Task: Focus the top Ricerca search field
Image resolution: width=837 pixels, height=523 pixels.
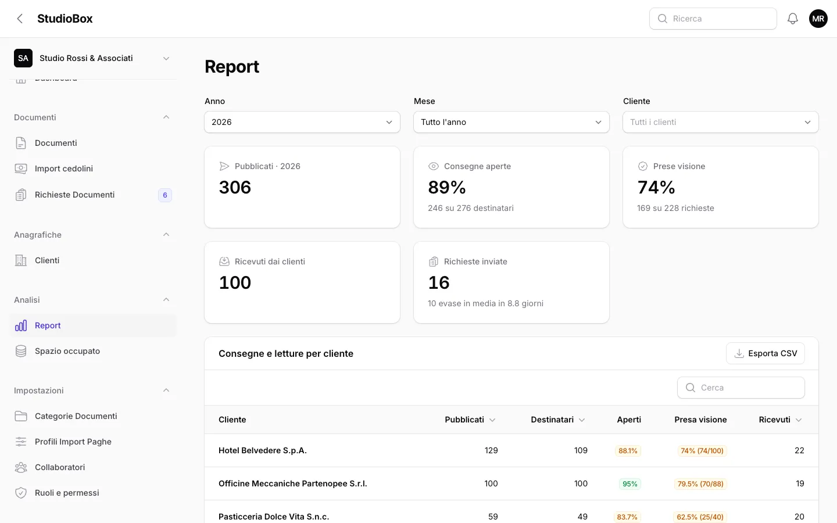Action: (x=713, y=19)
